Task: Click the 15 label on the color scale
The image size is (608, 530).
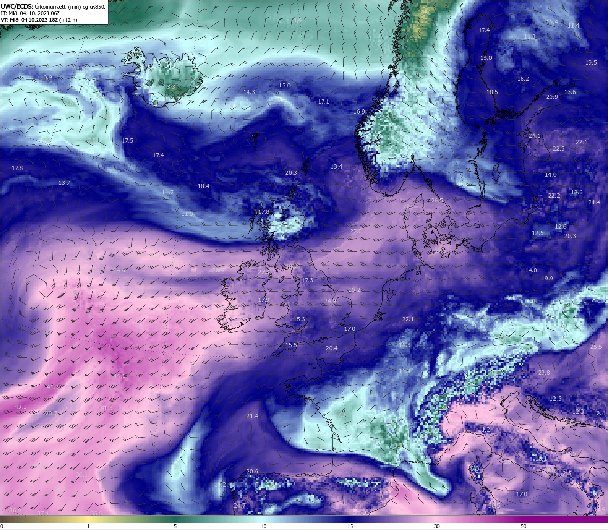Action: coord(350,526)
